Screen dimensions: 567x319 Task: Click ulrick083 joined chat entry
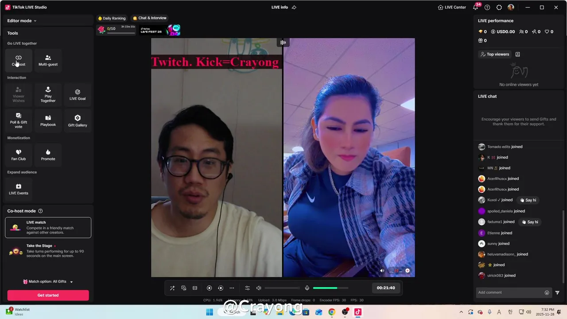[497, 276]
